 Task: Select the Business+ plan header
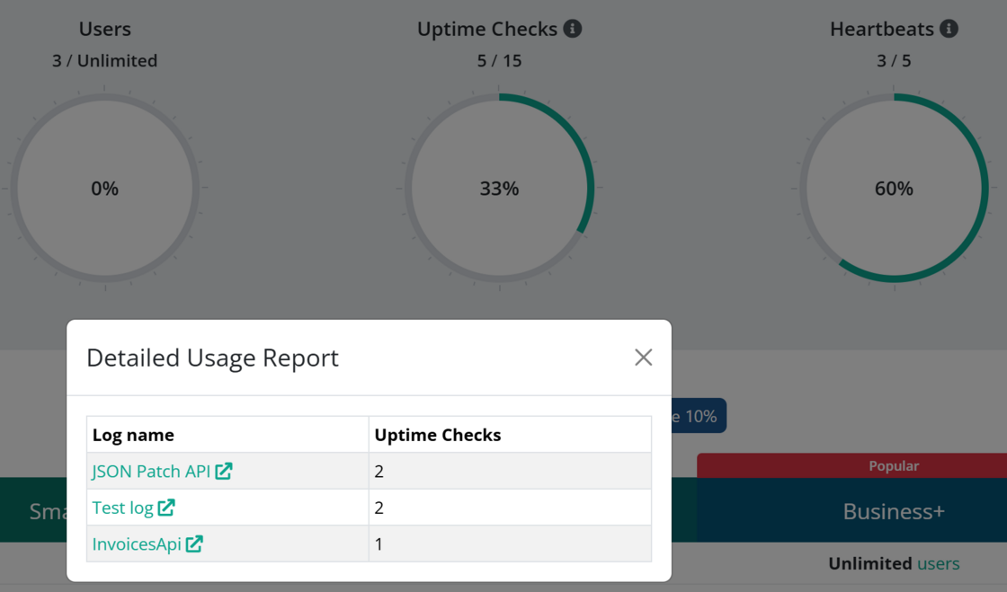tap(852, 510)
